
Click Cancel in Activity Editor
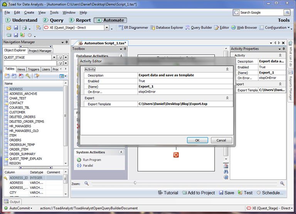[x=221, y=140]
